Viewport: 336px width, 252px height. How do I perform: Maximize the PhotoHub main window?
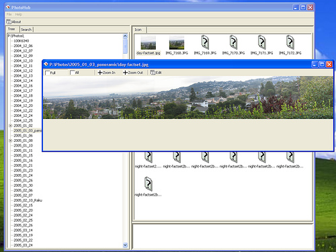[303, 7]
